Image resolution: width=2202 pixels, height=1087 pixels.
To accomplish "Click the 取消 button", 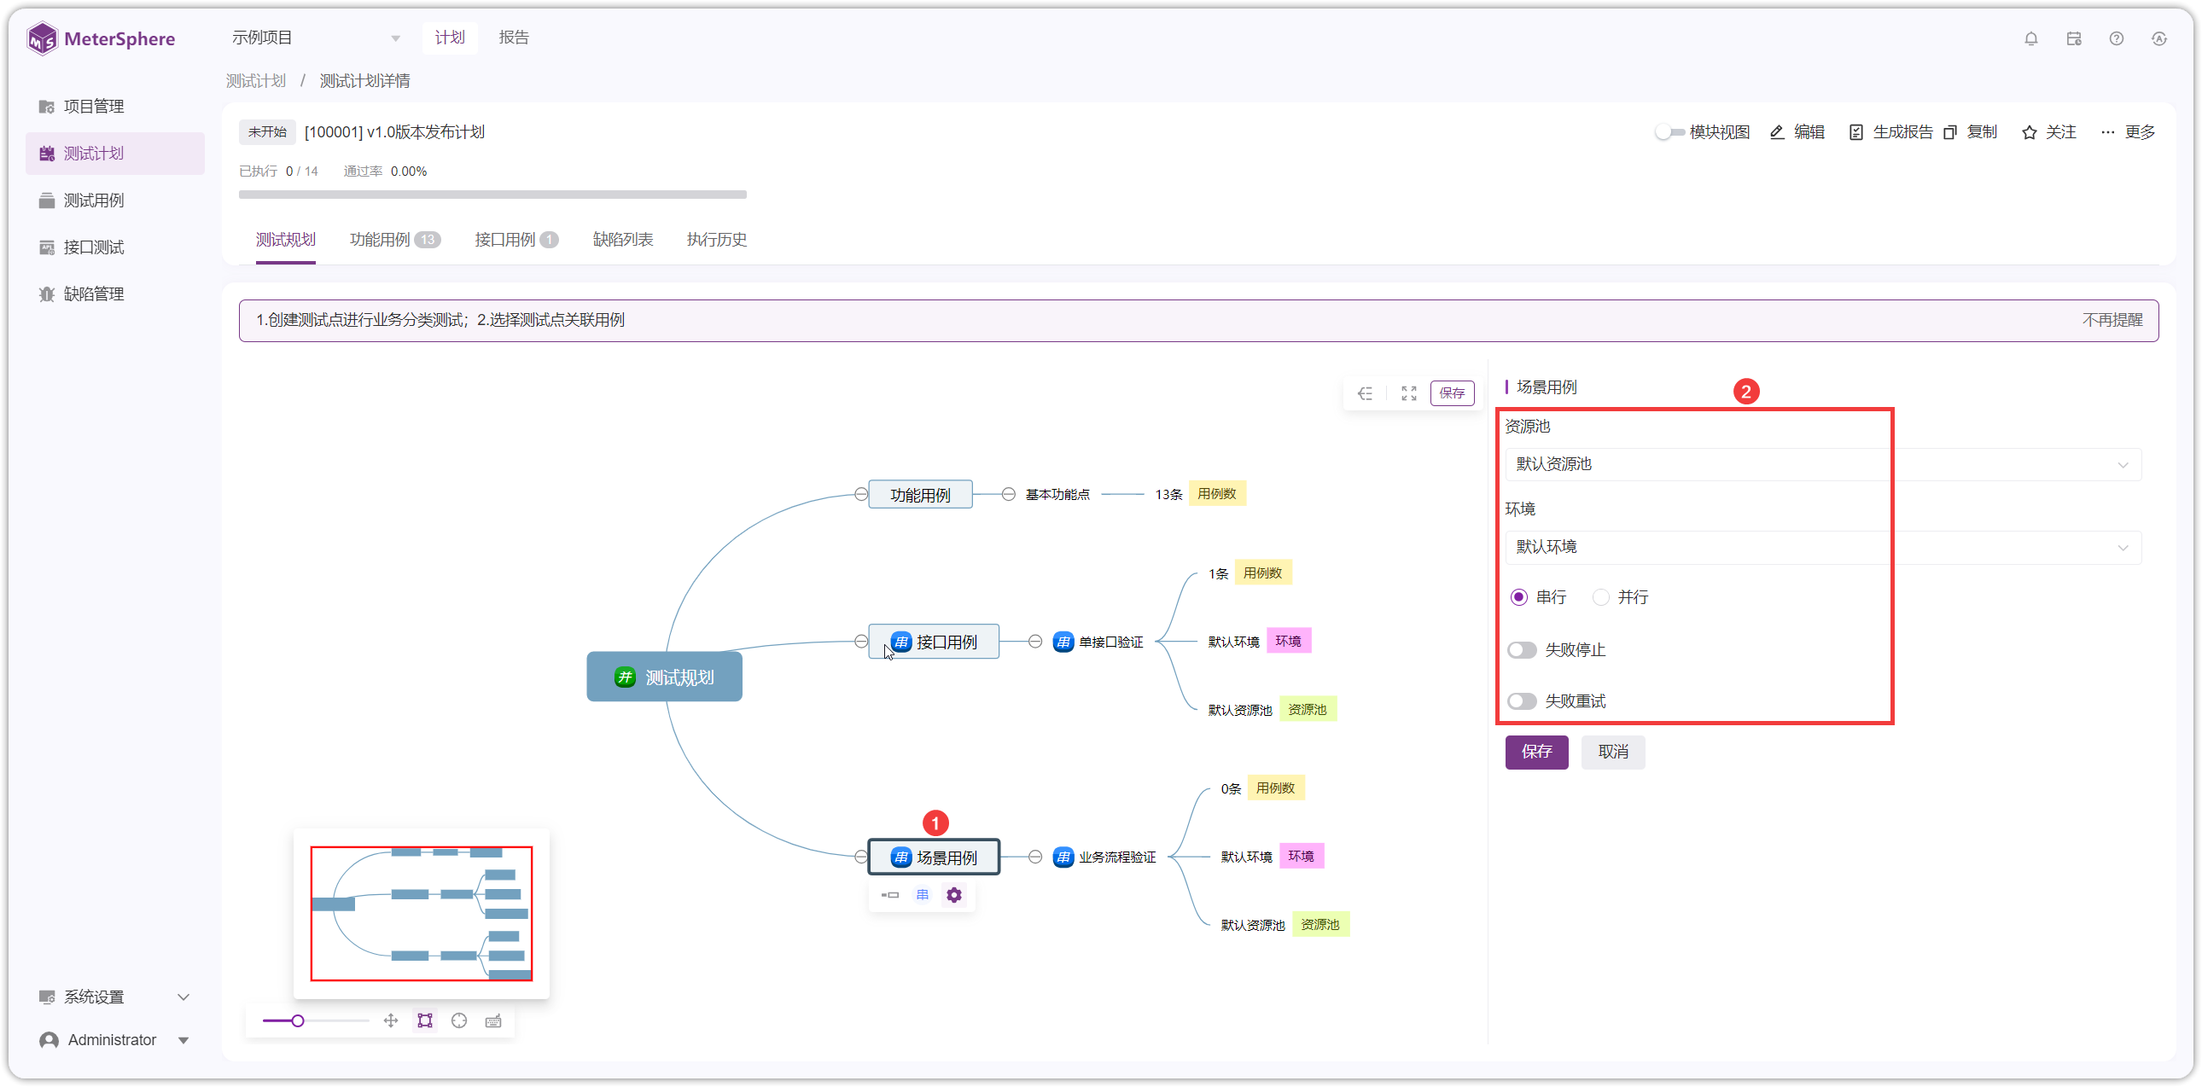I will (x=1612, y=752).
